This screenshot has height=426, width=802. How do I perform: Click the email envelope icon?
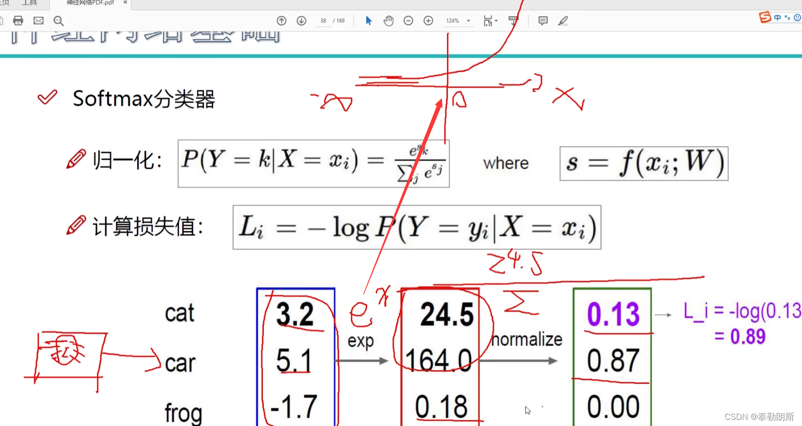(39, 21)
